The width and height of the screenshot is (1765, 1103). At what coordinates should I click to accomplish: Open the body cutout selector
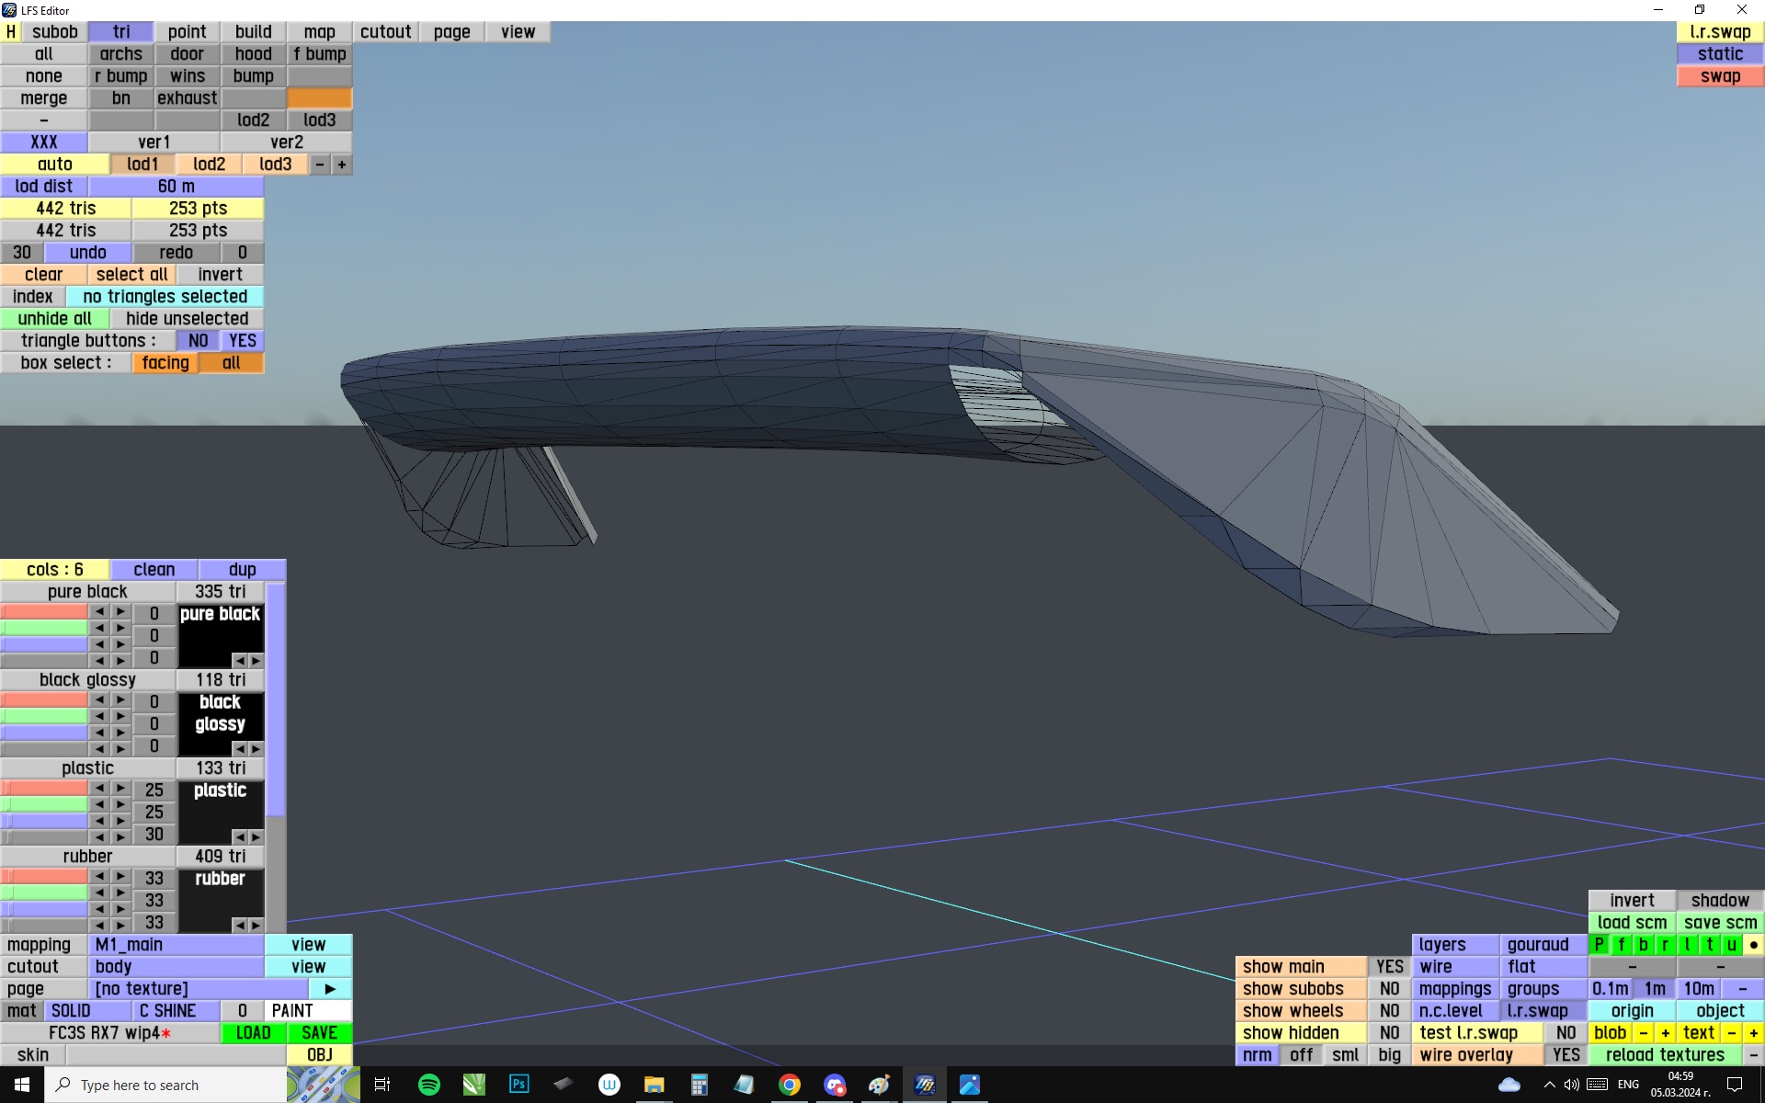(176, 967)
